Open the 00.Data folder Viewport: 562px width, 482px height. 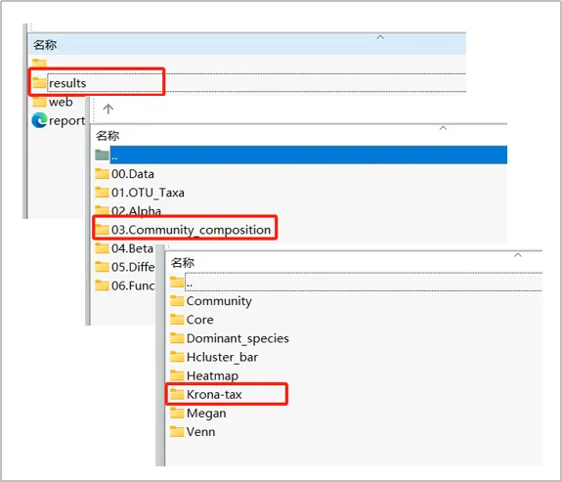click(x=125, y=174)
